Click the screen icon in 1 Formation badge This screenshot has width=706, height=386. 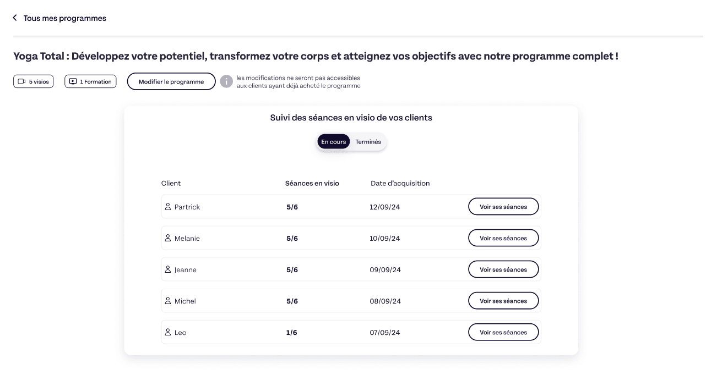coord(73,82)
